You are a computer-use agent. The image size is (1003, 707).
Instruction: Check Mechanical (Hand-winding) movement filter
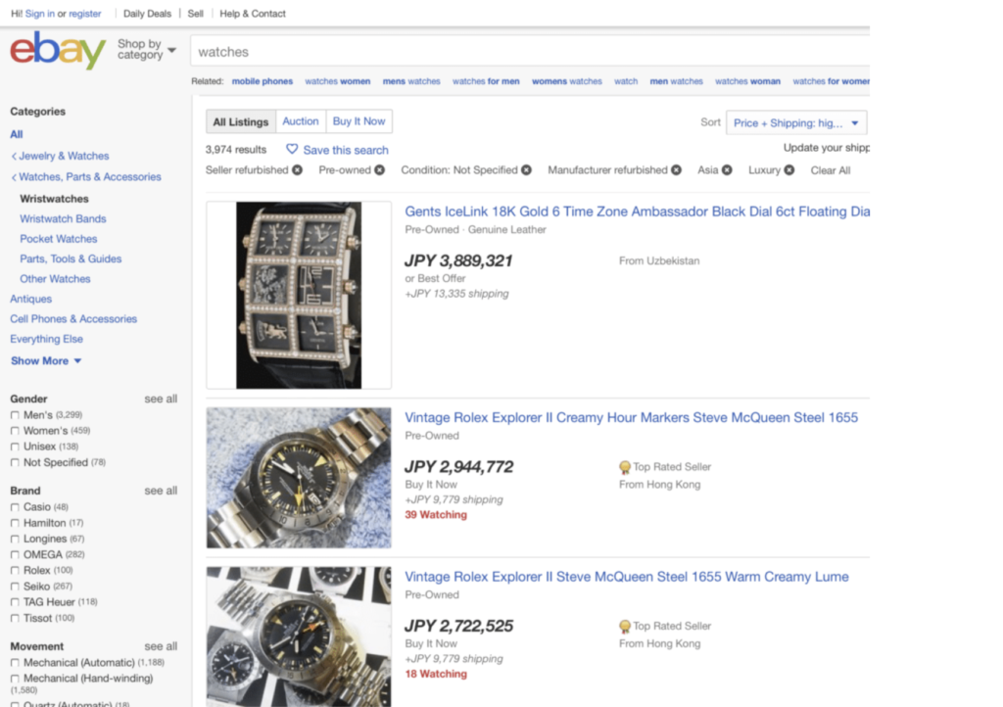click(x=15, y=679)
